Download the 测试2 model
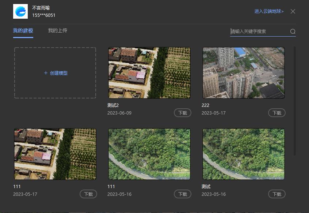 pyautogui.click(x=183, y=113)
